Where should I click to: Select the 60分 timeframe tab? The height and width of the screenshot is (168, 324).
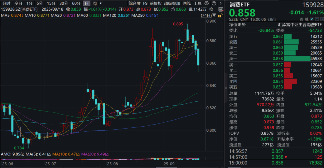[x=76, y=3]
